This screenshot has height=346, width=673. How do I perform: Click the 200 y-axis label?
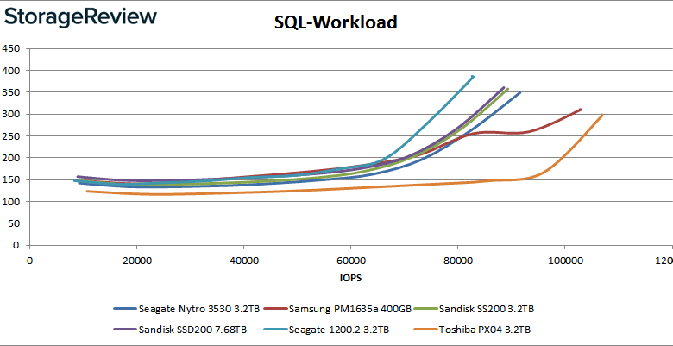pos(10,158)
